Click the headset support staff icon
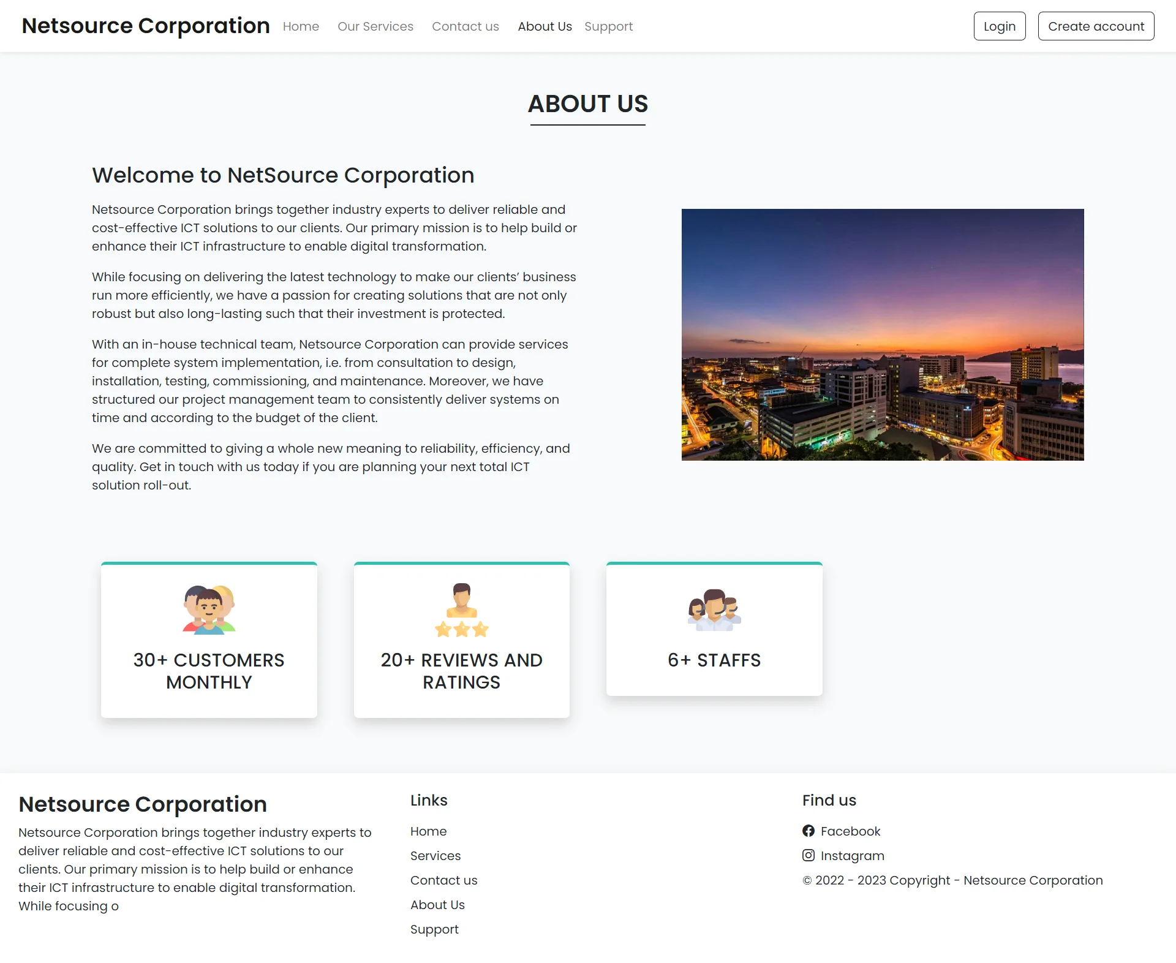The image size is (1176, 963). [x=714, y=610]
